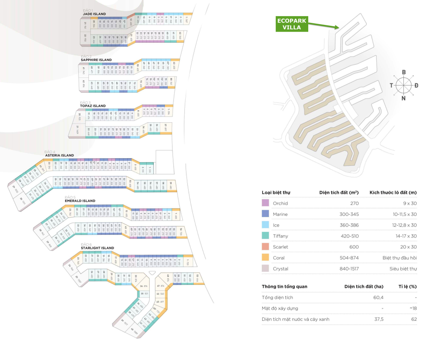The image size is (433, 347).
Task: Click the "Tổng diện tích" row label
Action: pos(277,297)
